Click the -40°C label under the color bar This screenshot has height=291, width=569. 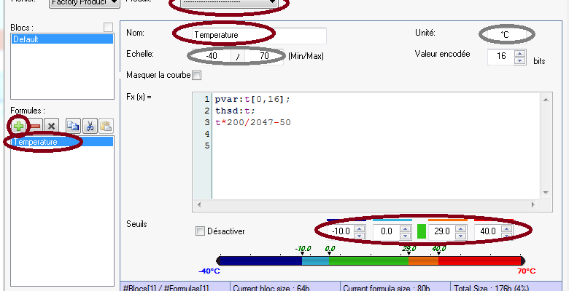click(x=209, y=271)
